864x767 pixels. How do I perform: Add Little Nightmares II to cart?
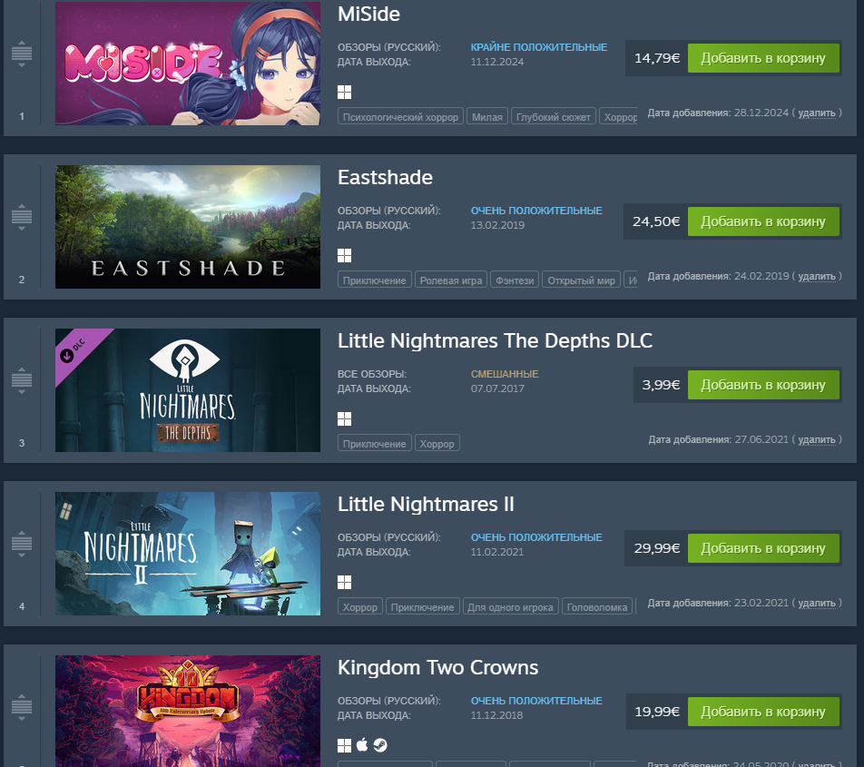[x=763, y=548]
